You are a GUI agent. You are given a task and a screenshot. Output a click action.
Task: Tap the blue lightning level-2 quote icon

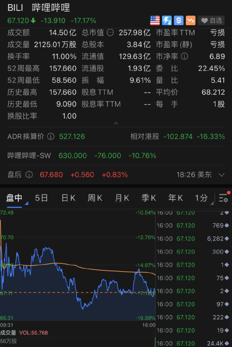(167, 21)
